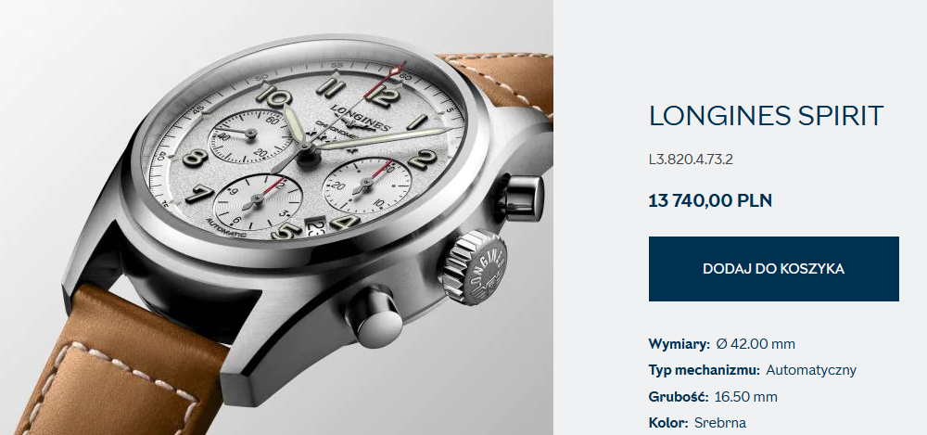Click the Wymiary 42.00 mm specification

(722, 344)
